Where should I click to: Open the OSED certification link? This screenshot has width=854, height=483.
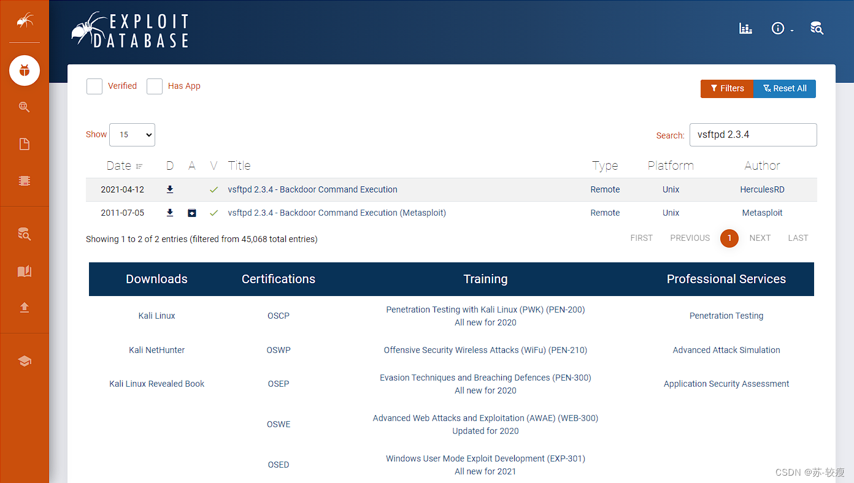[x=279, y=465]
